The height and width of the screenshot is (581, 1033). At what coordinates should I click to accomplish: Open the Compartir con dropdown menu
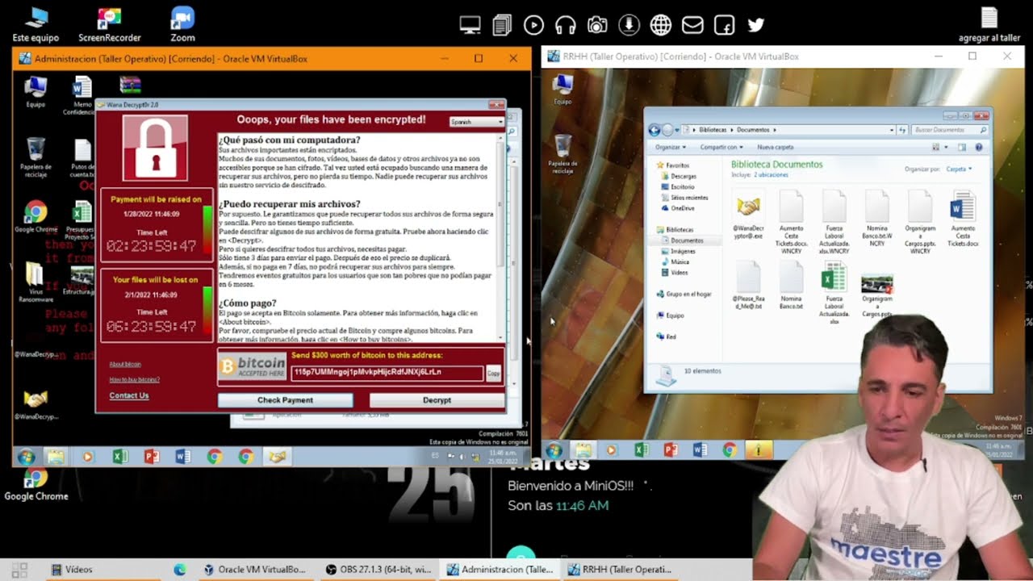[720, 148]
